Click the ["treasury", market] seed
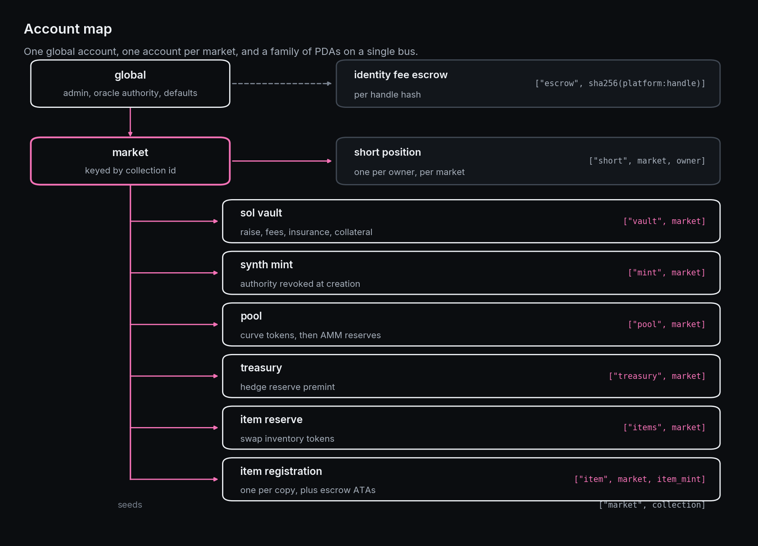758x546 pixels. (x=657, y=376)
